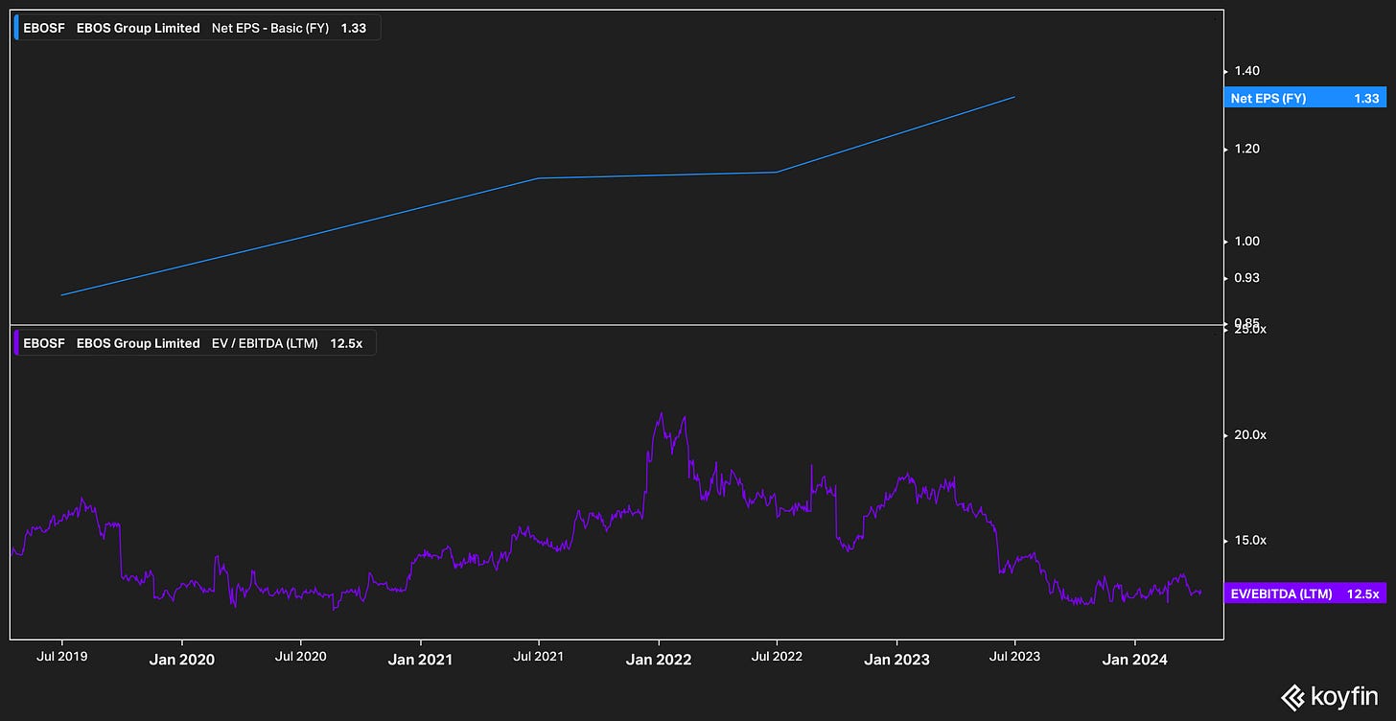Click the EBOSF ticker in the bottom chart legend
This screenshot has height=721, width=1396.
pyautogui.click(x=44, y=343)
